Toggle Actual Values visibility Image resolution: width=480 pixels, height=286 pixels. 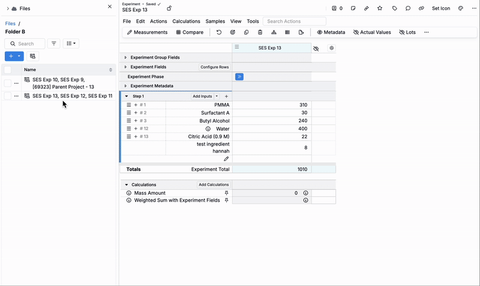372,32
